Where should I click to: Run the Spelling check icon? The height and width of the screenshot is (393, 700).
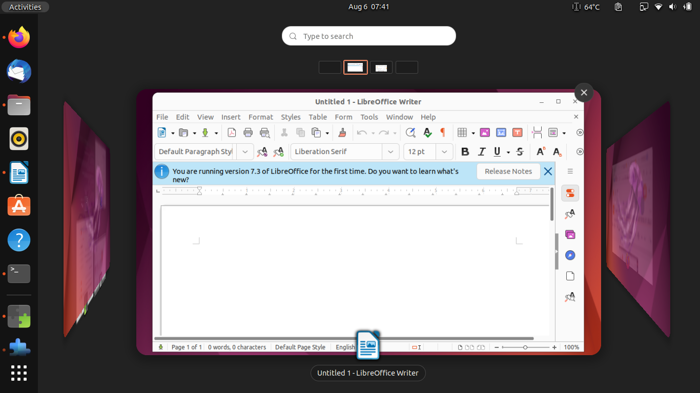point(427,133)
